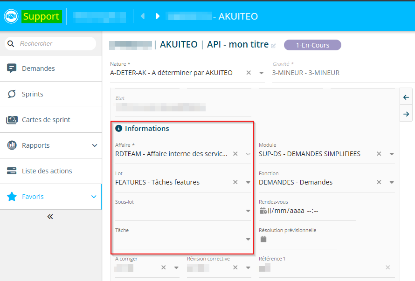The width and height of the screenshot is (415, 281).
Task: Expand the Rapports menu section
Action: click(x=95, y=145)
